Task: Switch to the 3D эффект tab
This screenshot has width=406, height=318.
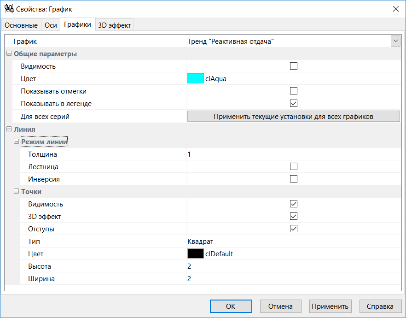Action: coord(115,25)
